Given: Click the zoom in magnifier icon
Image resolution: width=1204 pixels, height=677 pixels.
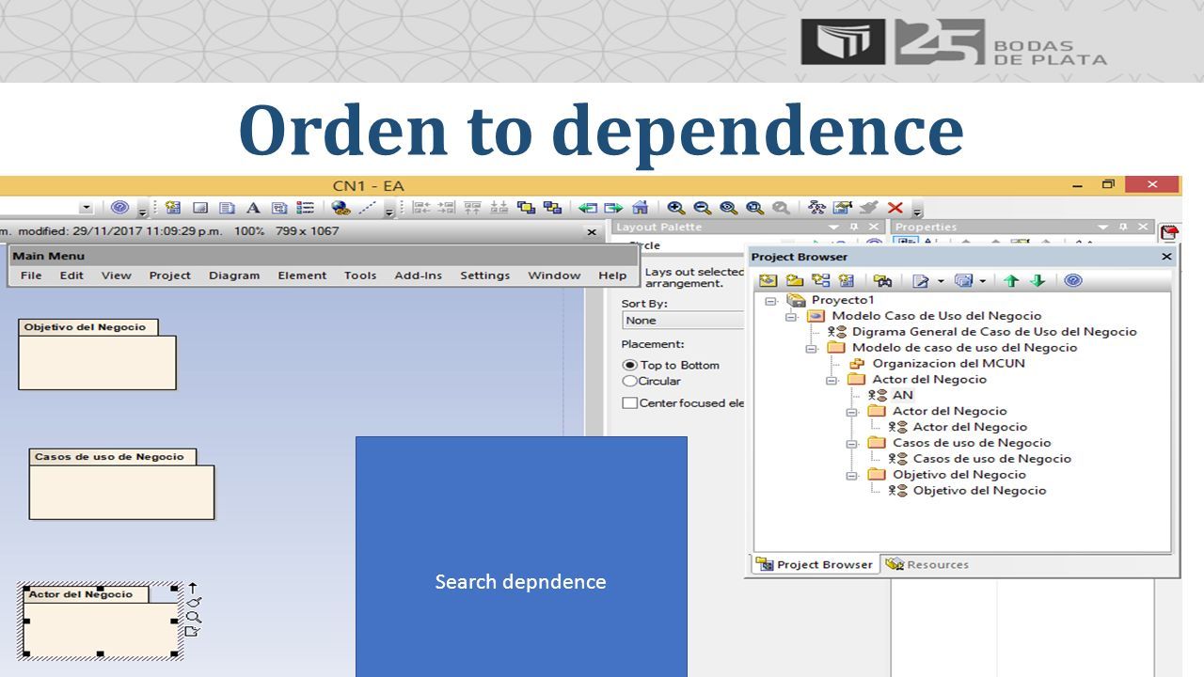Looking at the screenshot, I should click(675, 208).
